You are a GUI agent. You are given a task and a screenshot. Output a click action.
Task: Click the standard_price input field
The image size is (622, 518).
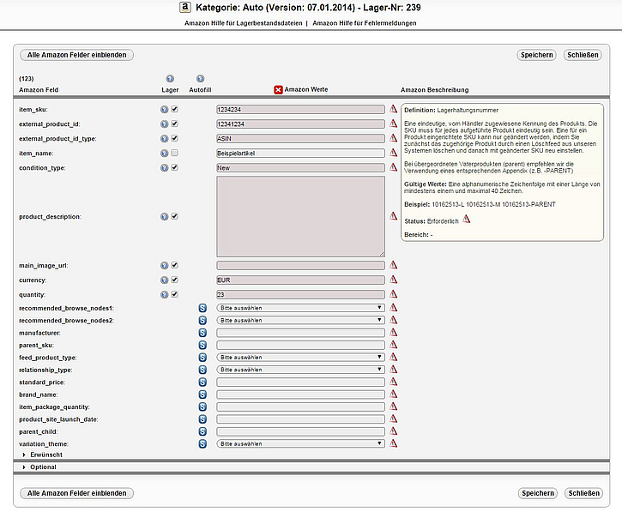click(300, 382)
